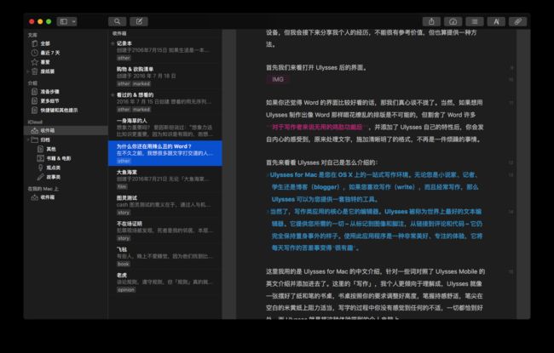The image size is (554, 353).
Task: Open the share/export icon in toolbar
Action: (431, 21)
